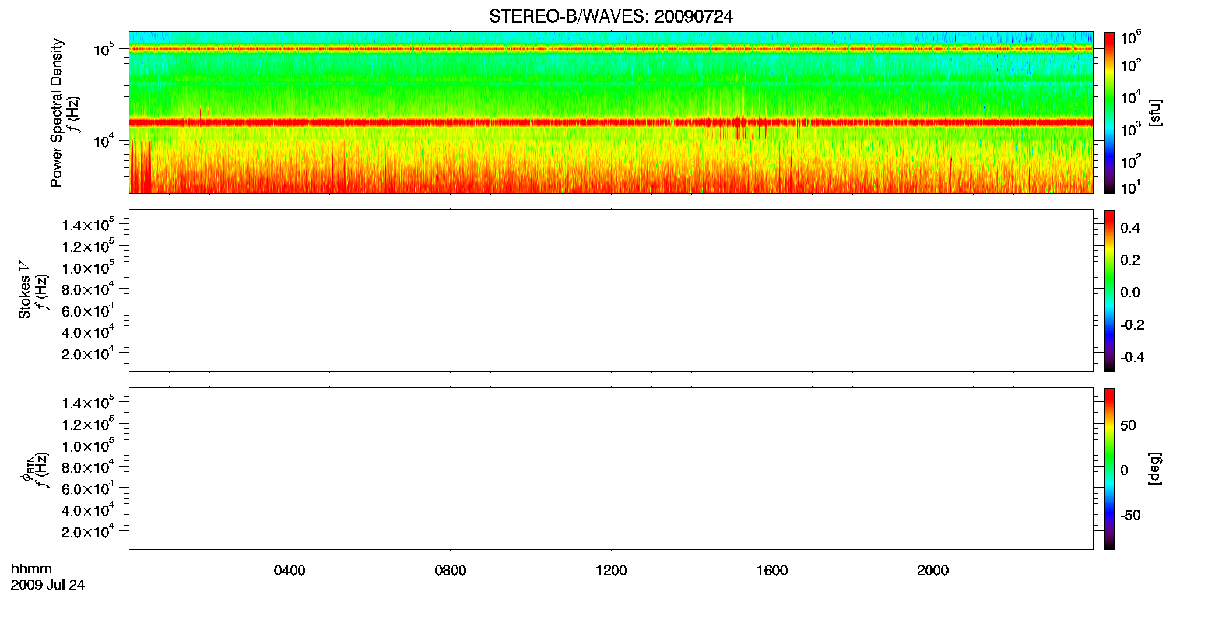Click the [sfu] units label
1222x630 pixels.
1155,113
